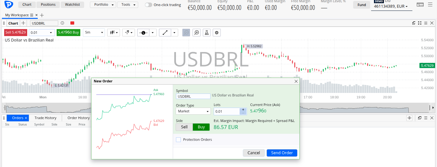The height and width of the screenshot is (167, 437).
Task: Select Sell side in New Order dialog
Action: coord(184,127)
